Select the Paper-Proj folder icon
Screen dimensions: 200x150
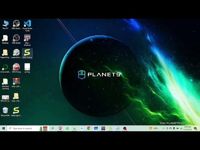pos(5,54)
